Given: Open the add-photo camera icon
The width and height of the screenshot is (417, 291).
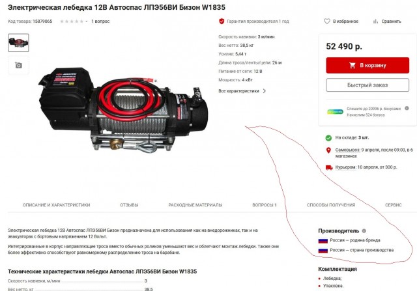Looking at the screenshot, I should (x=18, y=65).
